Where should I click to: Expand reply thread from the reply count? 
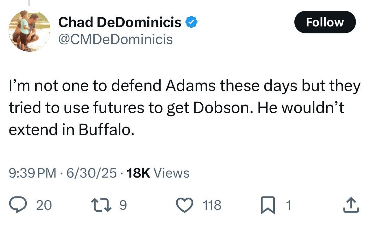click(44, 205)
